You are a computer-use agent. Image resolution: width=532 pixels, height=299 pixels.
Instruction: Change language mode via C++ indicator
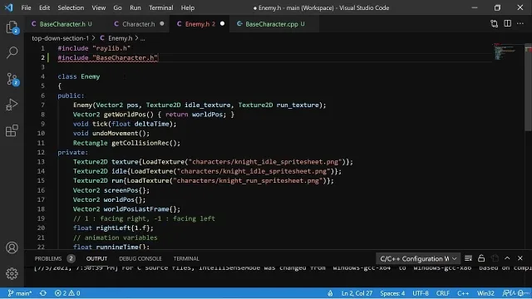pyautogui.click(x=463, y=293)
